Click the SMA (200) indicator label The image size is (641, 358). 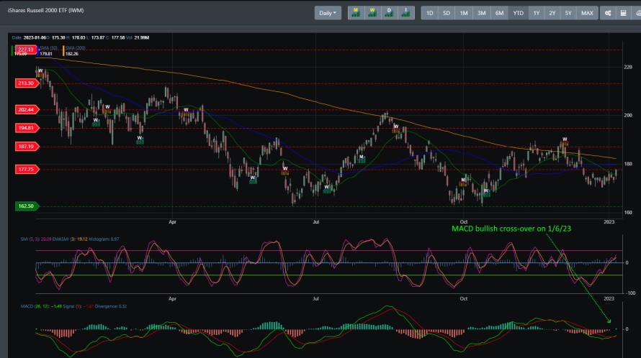coord(76,47)
